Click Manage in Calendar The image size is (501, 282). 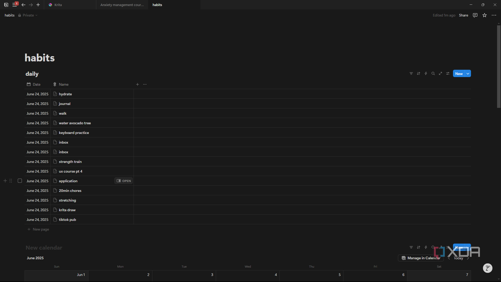point(421,258)
